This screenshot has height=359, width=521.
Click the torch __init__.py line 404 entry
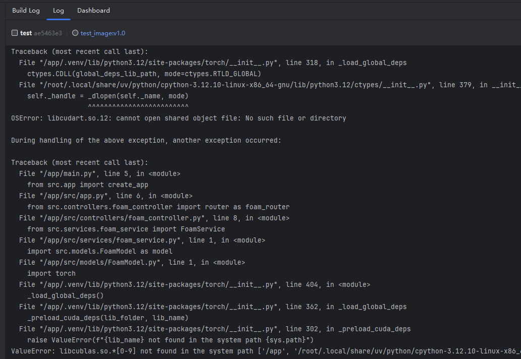(194, 284)
